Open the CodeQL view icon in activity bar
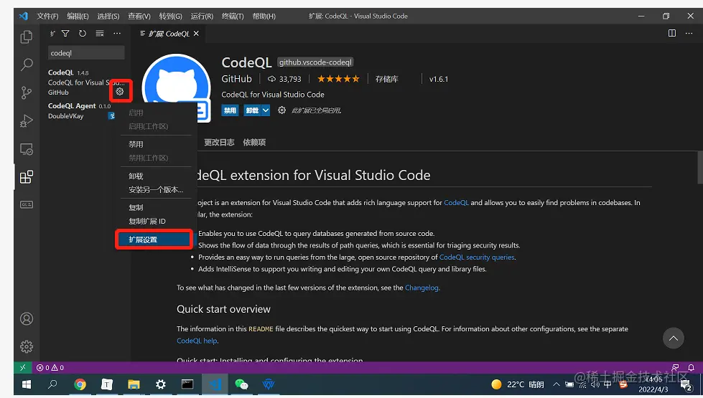The image size is (703, 398). point(27,204)
